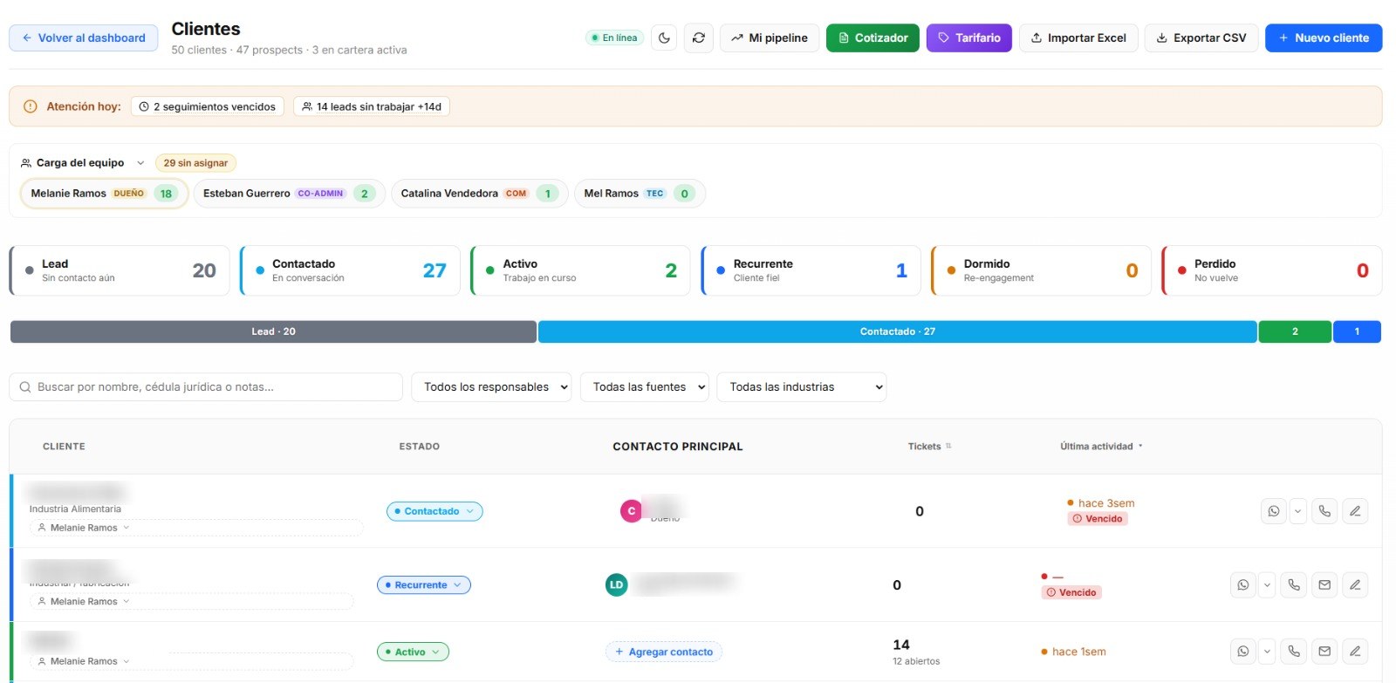The width and height of the screenshot is (1396, 683).
Task: Go back via Volver al dashboard
Action: tap(84, 38)
